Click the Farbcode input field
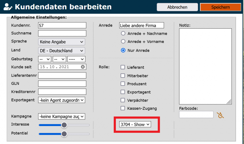The height and width of the screenshot is (144, 244). pyautogui.click(x=196, y=114)
